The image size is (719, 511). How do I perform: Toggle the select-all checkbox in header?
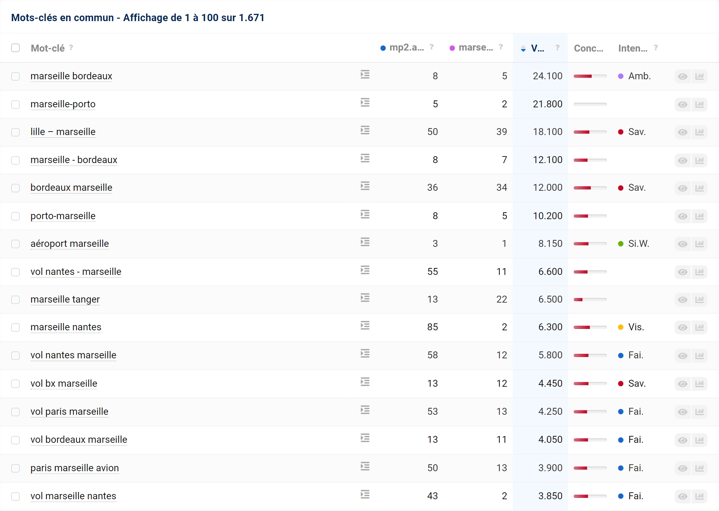point(16,48)
